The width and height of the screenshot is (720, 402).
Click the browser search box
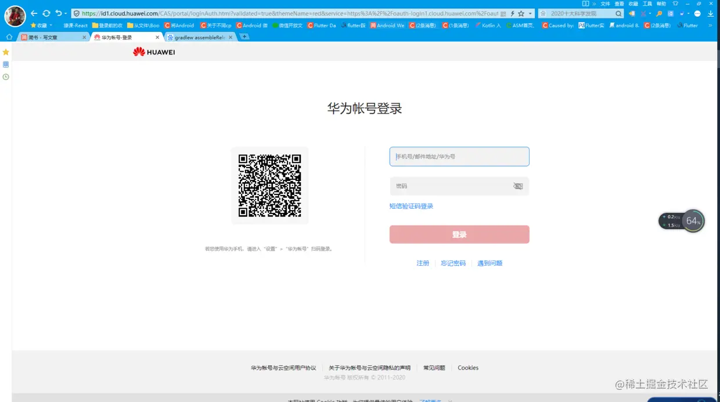pyautogui.click(x=581, y=13)
